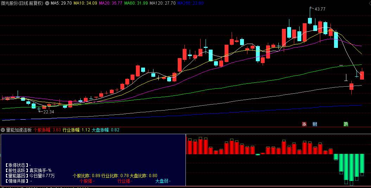Viewport: 371px width, 188px height.
Task: Open dropdown arrow beside 微光股份 chart title
Action: coord(47,3)
